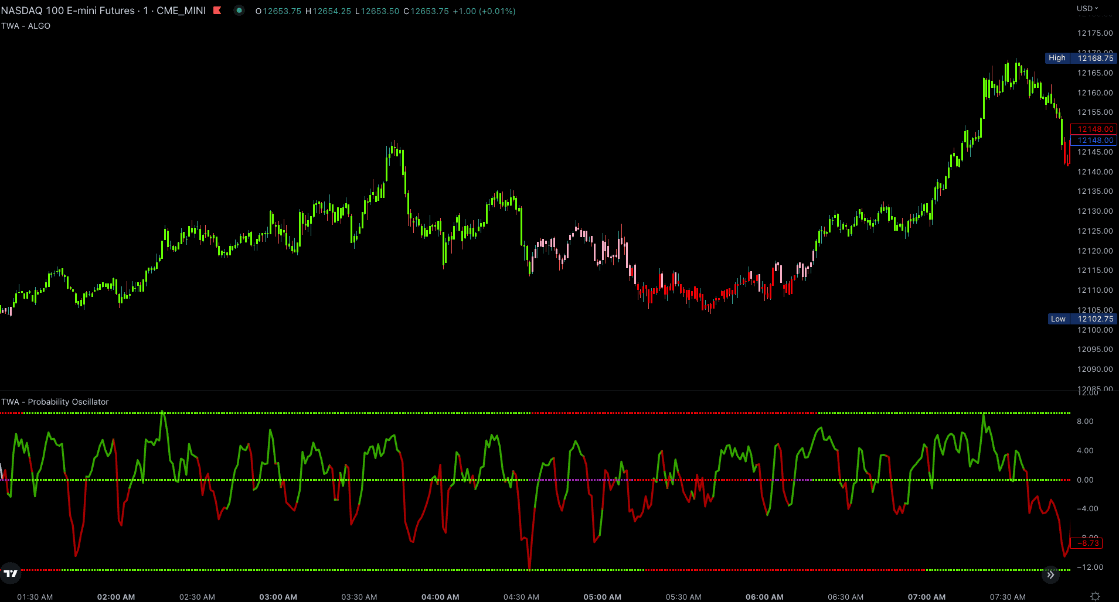Image resolution: width=1119 pixels, height=602 pixels.
Task: Click the green market status dot
Action: coord(239,11)
